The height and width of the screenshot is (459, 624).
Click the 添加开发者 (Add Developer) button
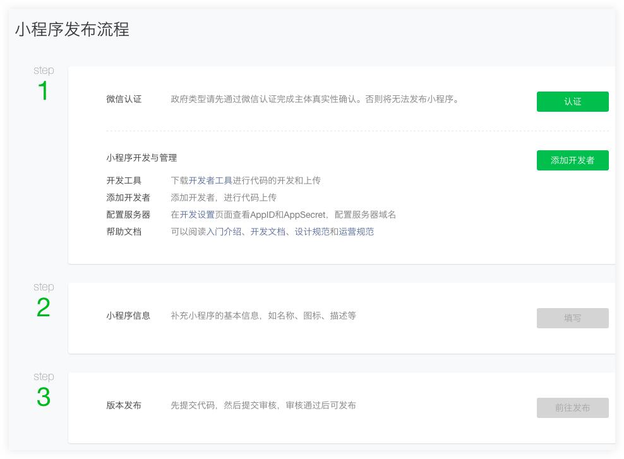(x=572, y=160)
